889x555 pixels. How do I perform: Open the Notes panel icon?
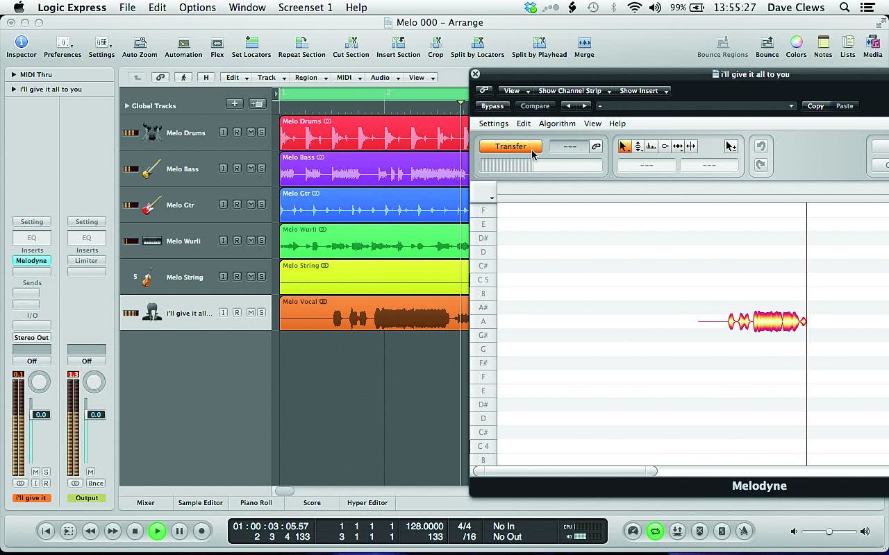823,43
